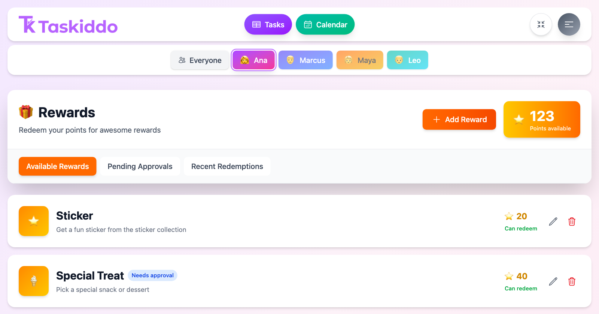This screenshot has width=599, height=314.
Task: Click the 123 points available badge
Action: coord(542,120)
